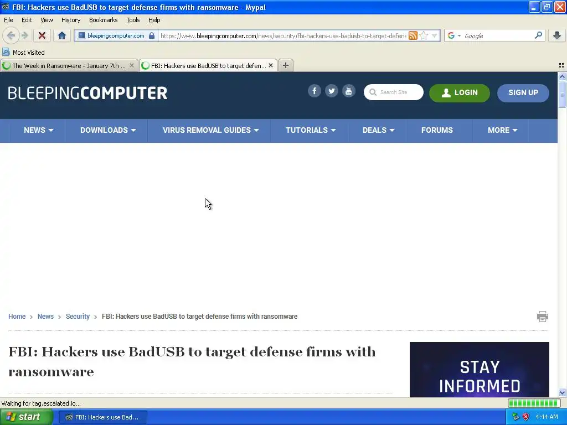Stop page loading with the red X
Screen dimensions: 567x425
click(x=42, y=35)
